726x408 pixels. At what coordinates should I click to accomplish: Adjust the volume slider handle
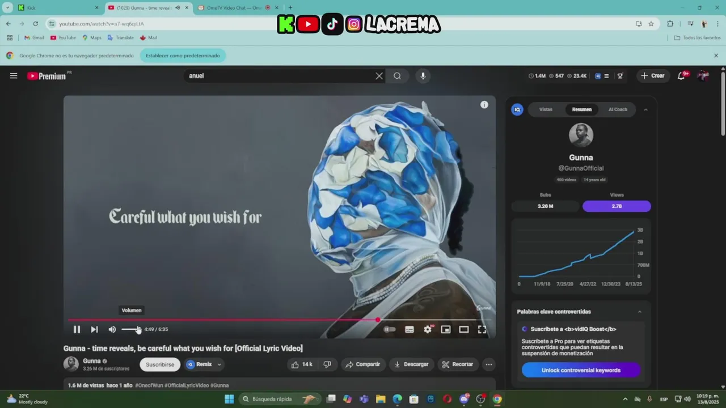coord(138,329)
